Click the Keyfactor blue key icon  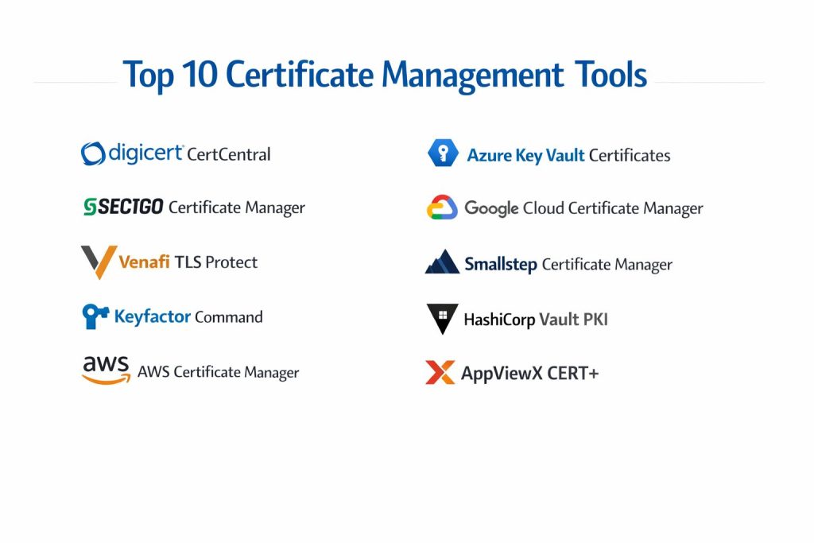click(95, 316)
